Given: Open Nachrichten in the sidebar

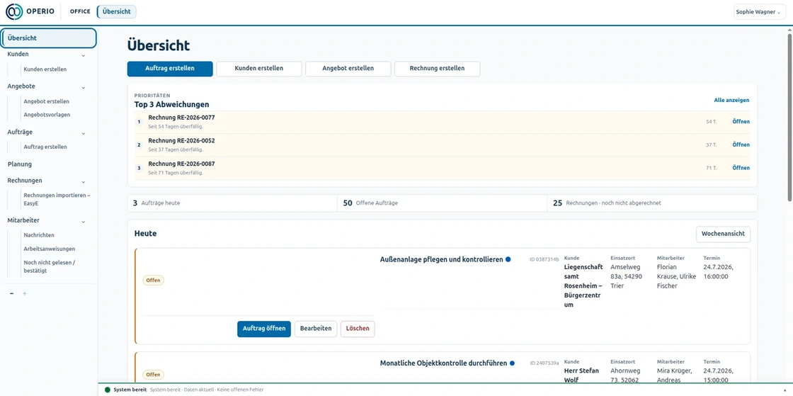Looking at the screenshot, I should tap(39, 235).
